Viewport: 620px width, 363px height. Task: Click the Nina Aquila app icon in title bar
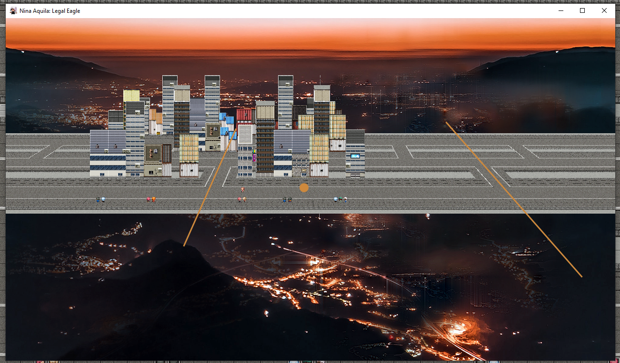point(13,10)
